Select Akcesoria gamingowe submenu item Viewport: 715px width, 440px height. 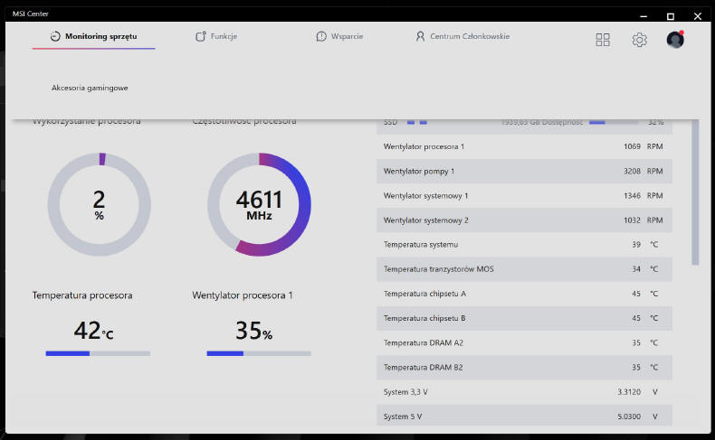coord(90,88)
